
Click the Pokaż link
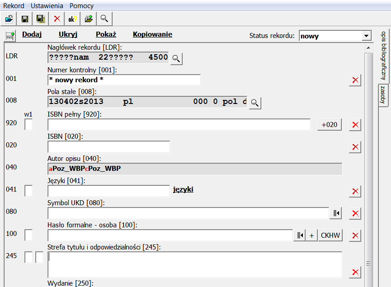point(106,34)
